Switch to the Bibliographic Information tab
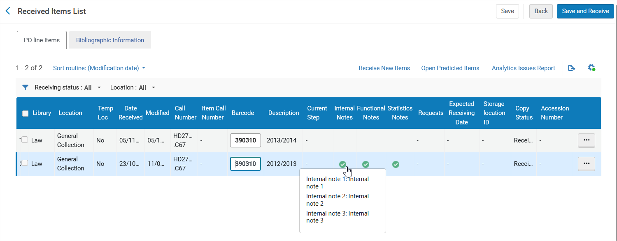Screen dimensions: 617x241 point(110,40)
